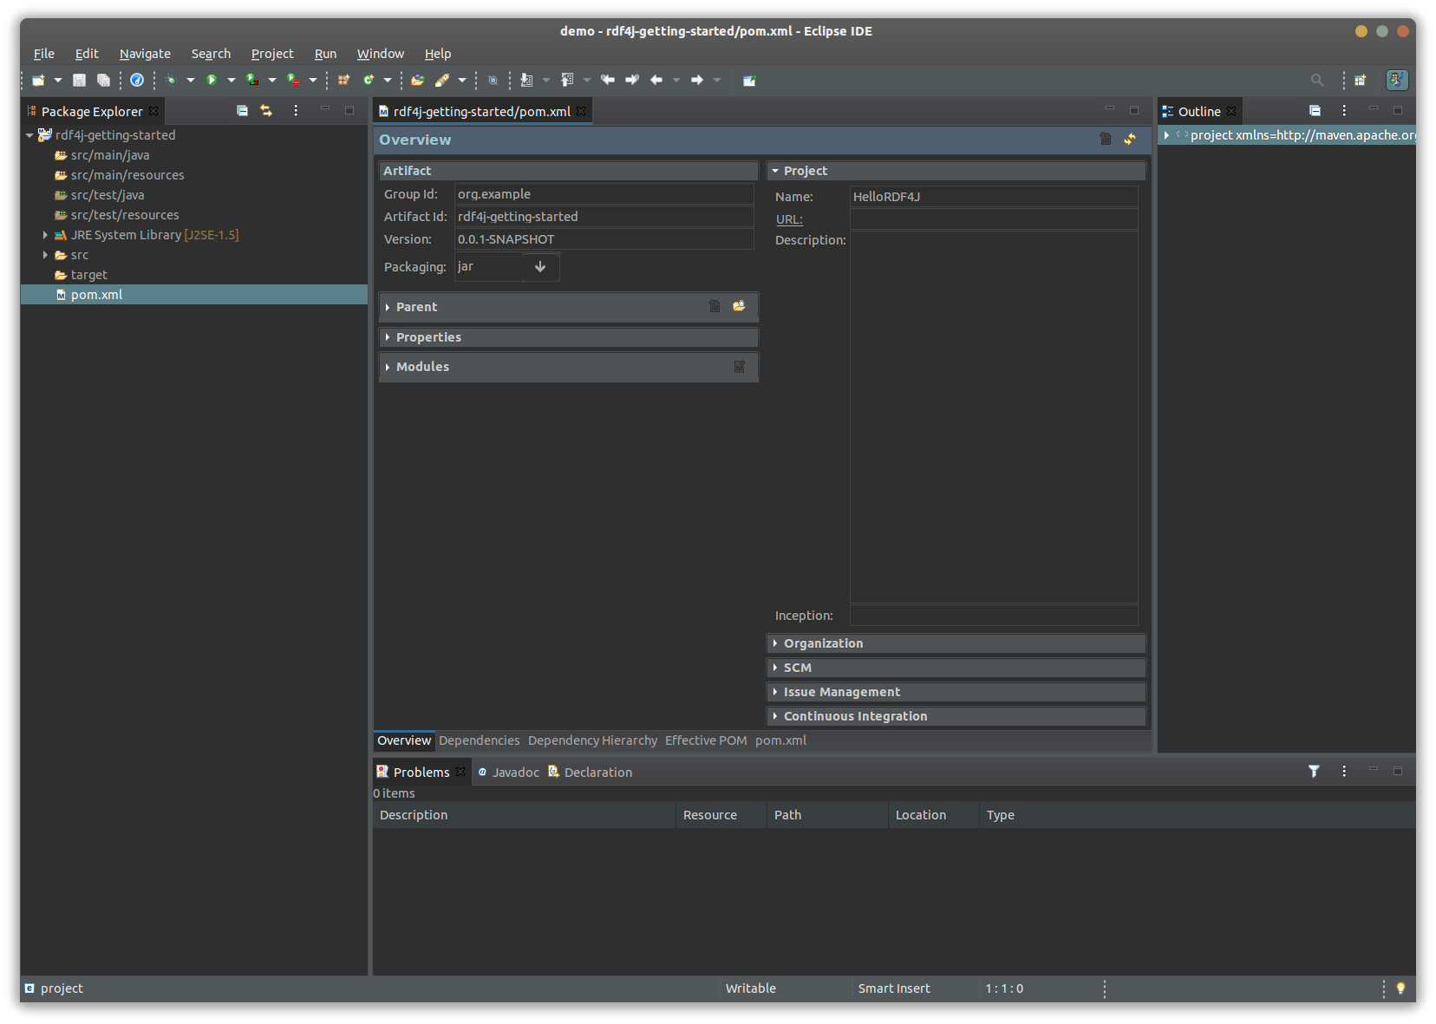Navigate Forward with the right arrow
The image size is (1436, 1024).
697,81
